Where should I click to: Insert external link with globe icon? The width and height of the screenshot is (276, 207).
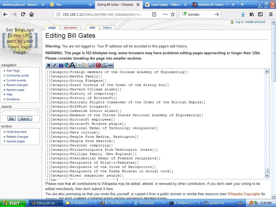coord(67,65)
